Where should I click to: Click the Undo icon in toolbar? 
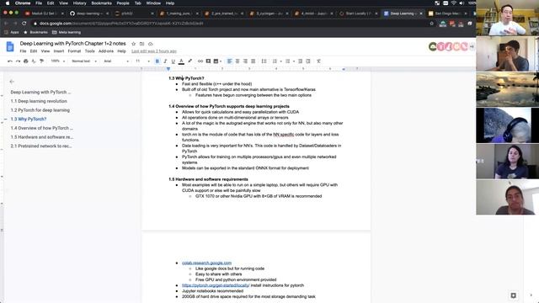click(x=10, y=61)
